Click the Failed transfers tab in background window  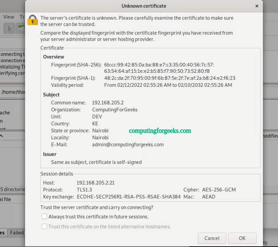[x=17, y=233]
